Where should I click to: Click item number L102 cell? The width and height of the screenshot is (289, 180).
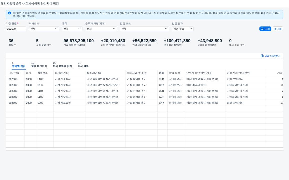pos(45,79)
